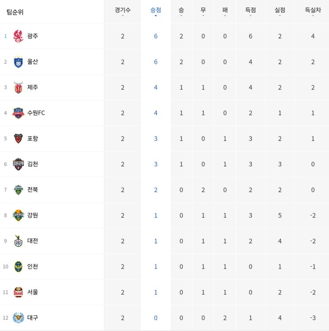Sort table by 패 column
This screenshot has height=331, width=329.
(225, 12)
